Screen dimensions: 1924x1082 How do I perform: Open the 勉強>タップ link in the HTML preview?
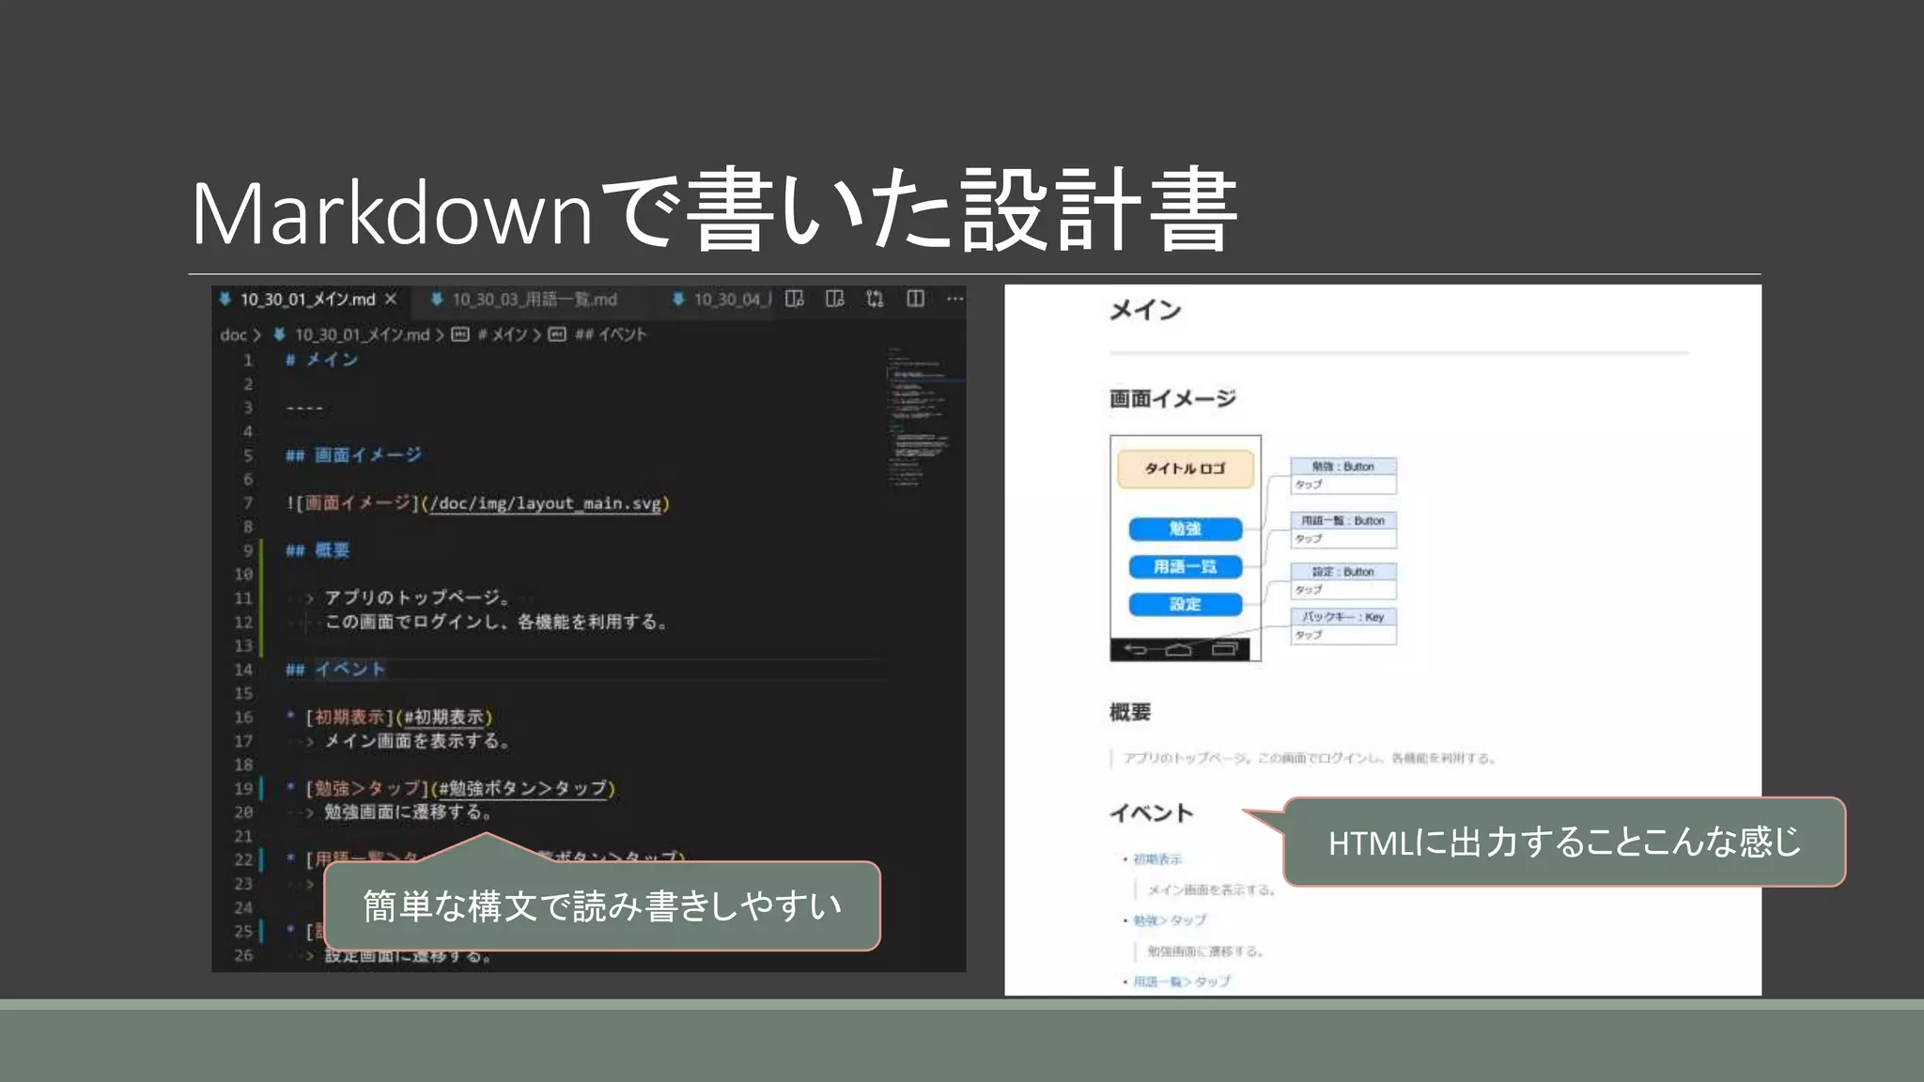1170,920
